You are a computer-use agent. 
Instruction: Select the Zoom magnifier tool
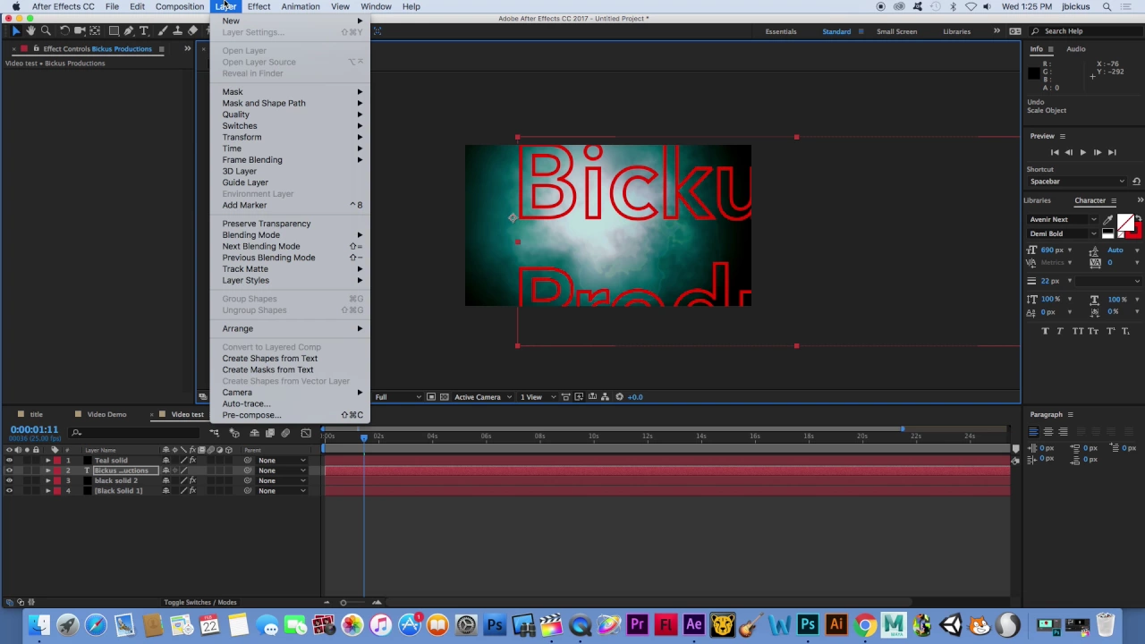(46, 31)
